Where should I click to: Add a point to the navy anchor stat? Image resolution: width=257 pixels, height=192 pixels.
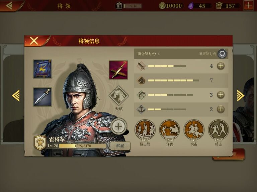[221, 109]
